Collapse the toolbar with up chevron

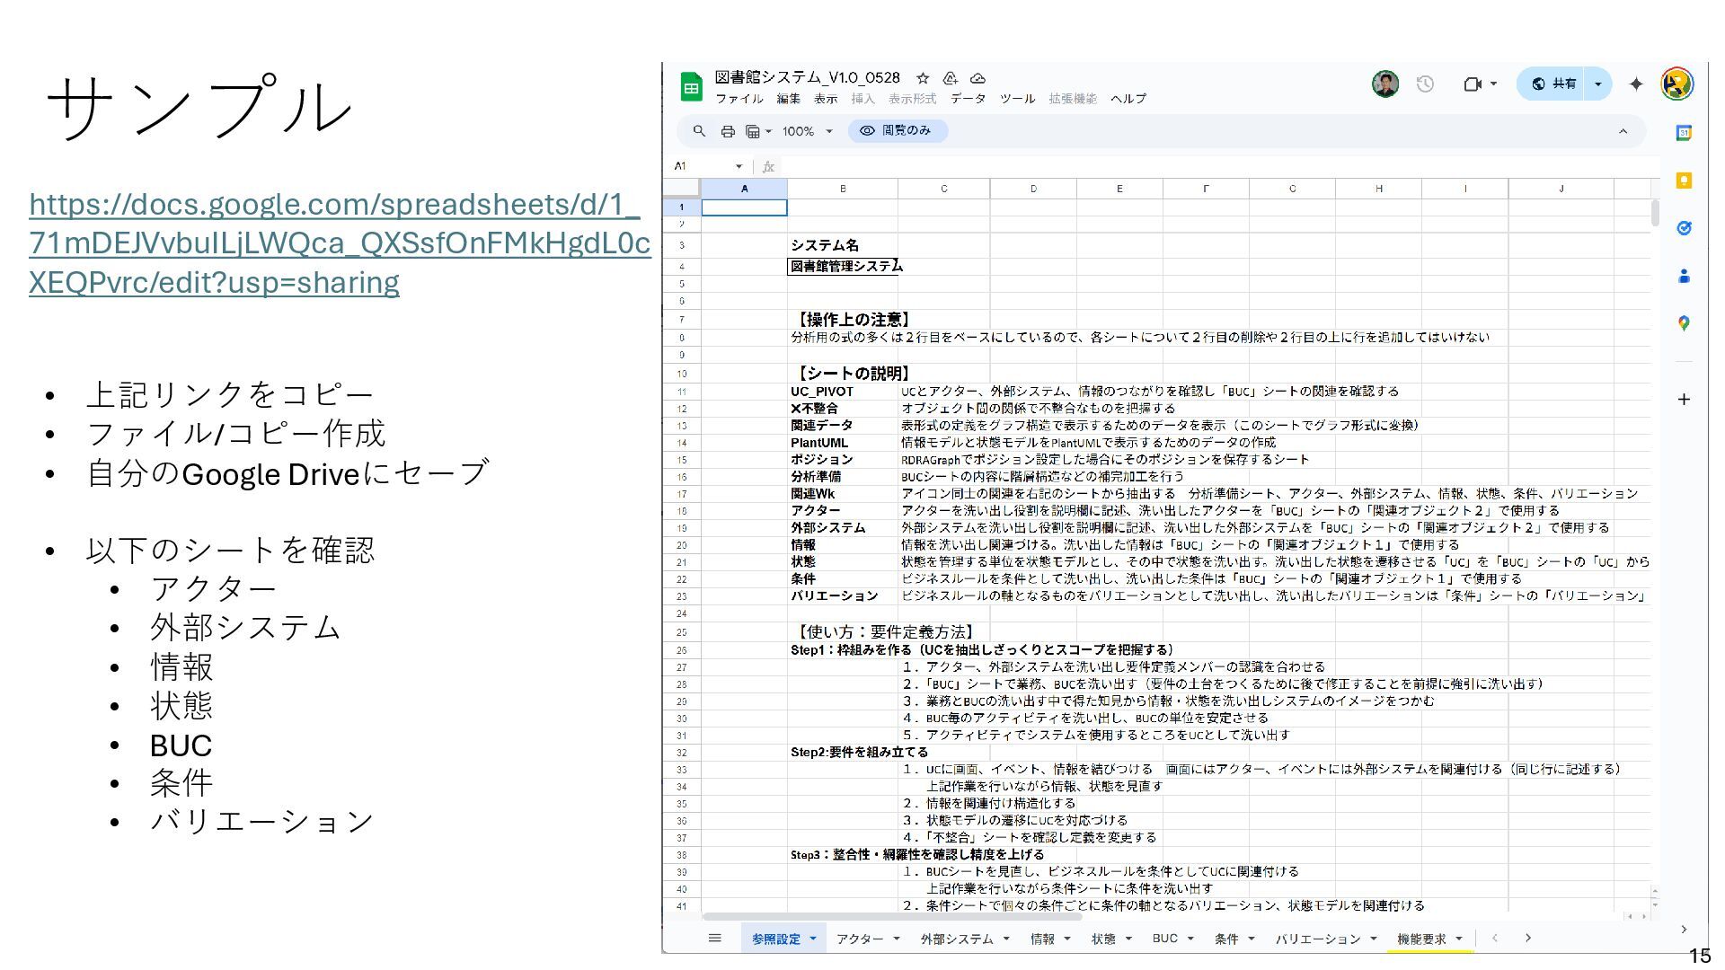(1623, 131)
